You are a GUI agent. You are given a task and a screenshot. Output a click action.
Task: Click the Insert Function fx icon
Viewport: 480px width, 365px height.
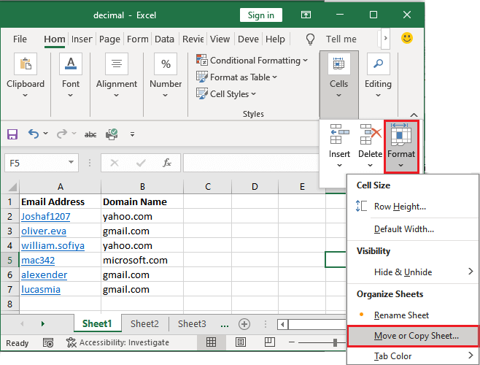[x=167, y=163]
